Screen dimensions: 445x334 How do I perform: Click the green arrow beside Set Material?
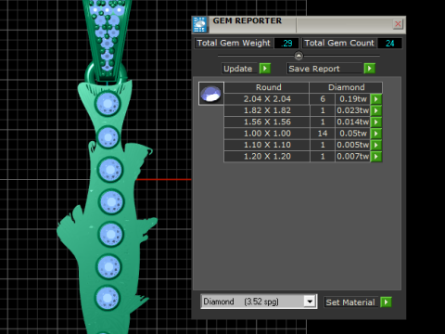pyautogui.click(x=386, y=302)
